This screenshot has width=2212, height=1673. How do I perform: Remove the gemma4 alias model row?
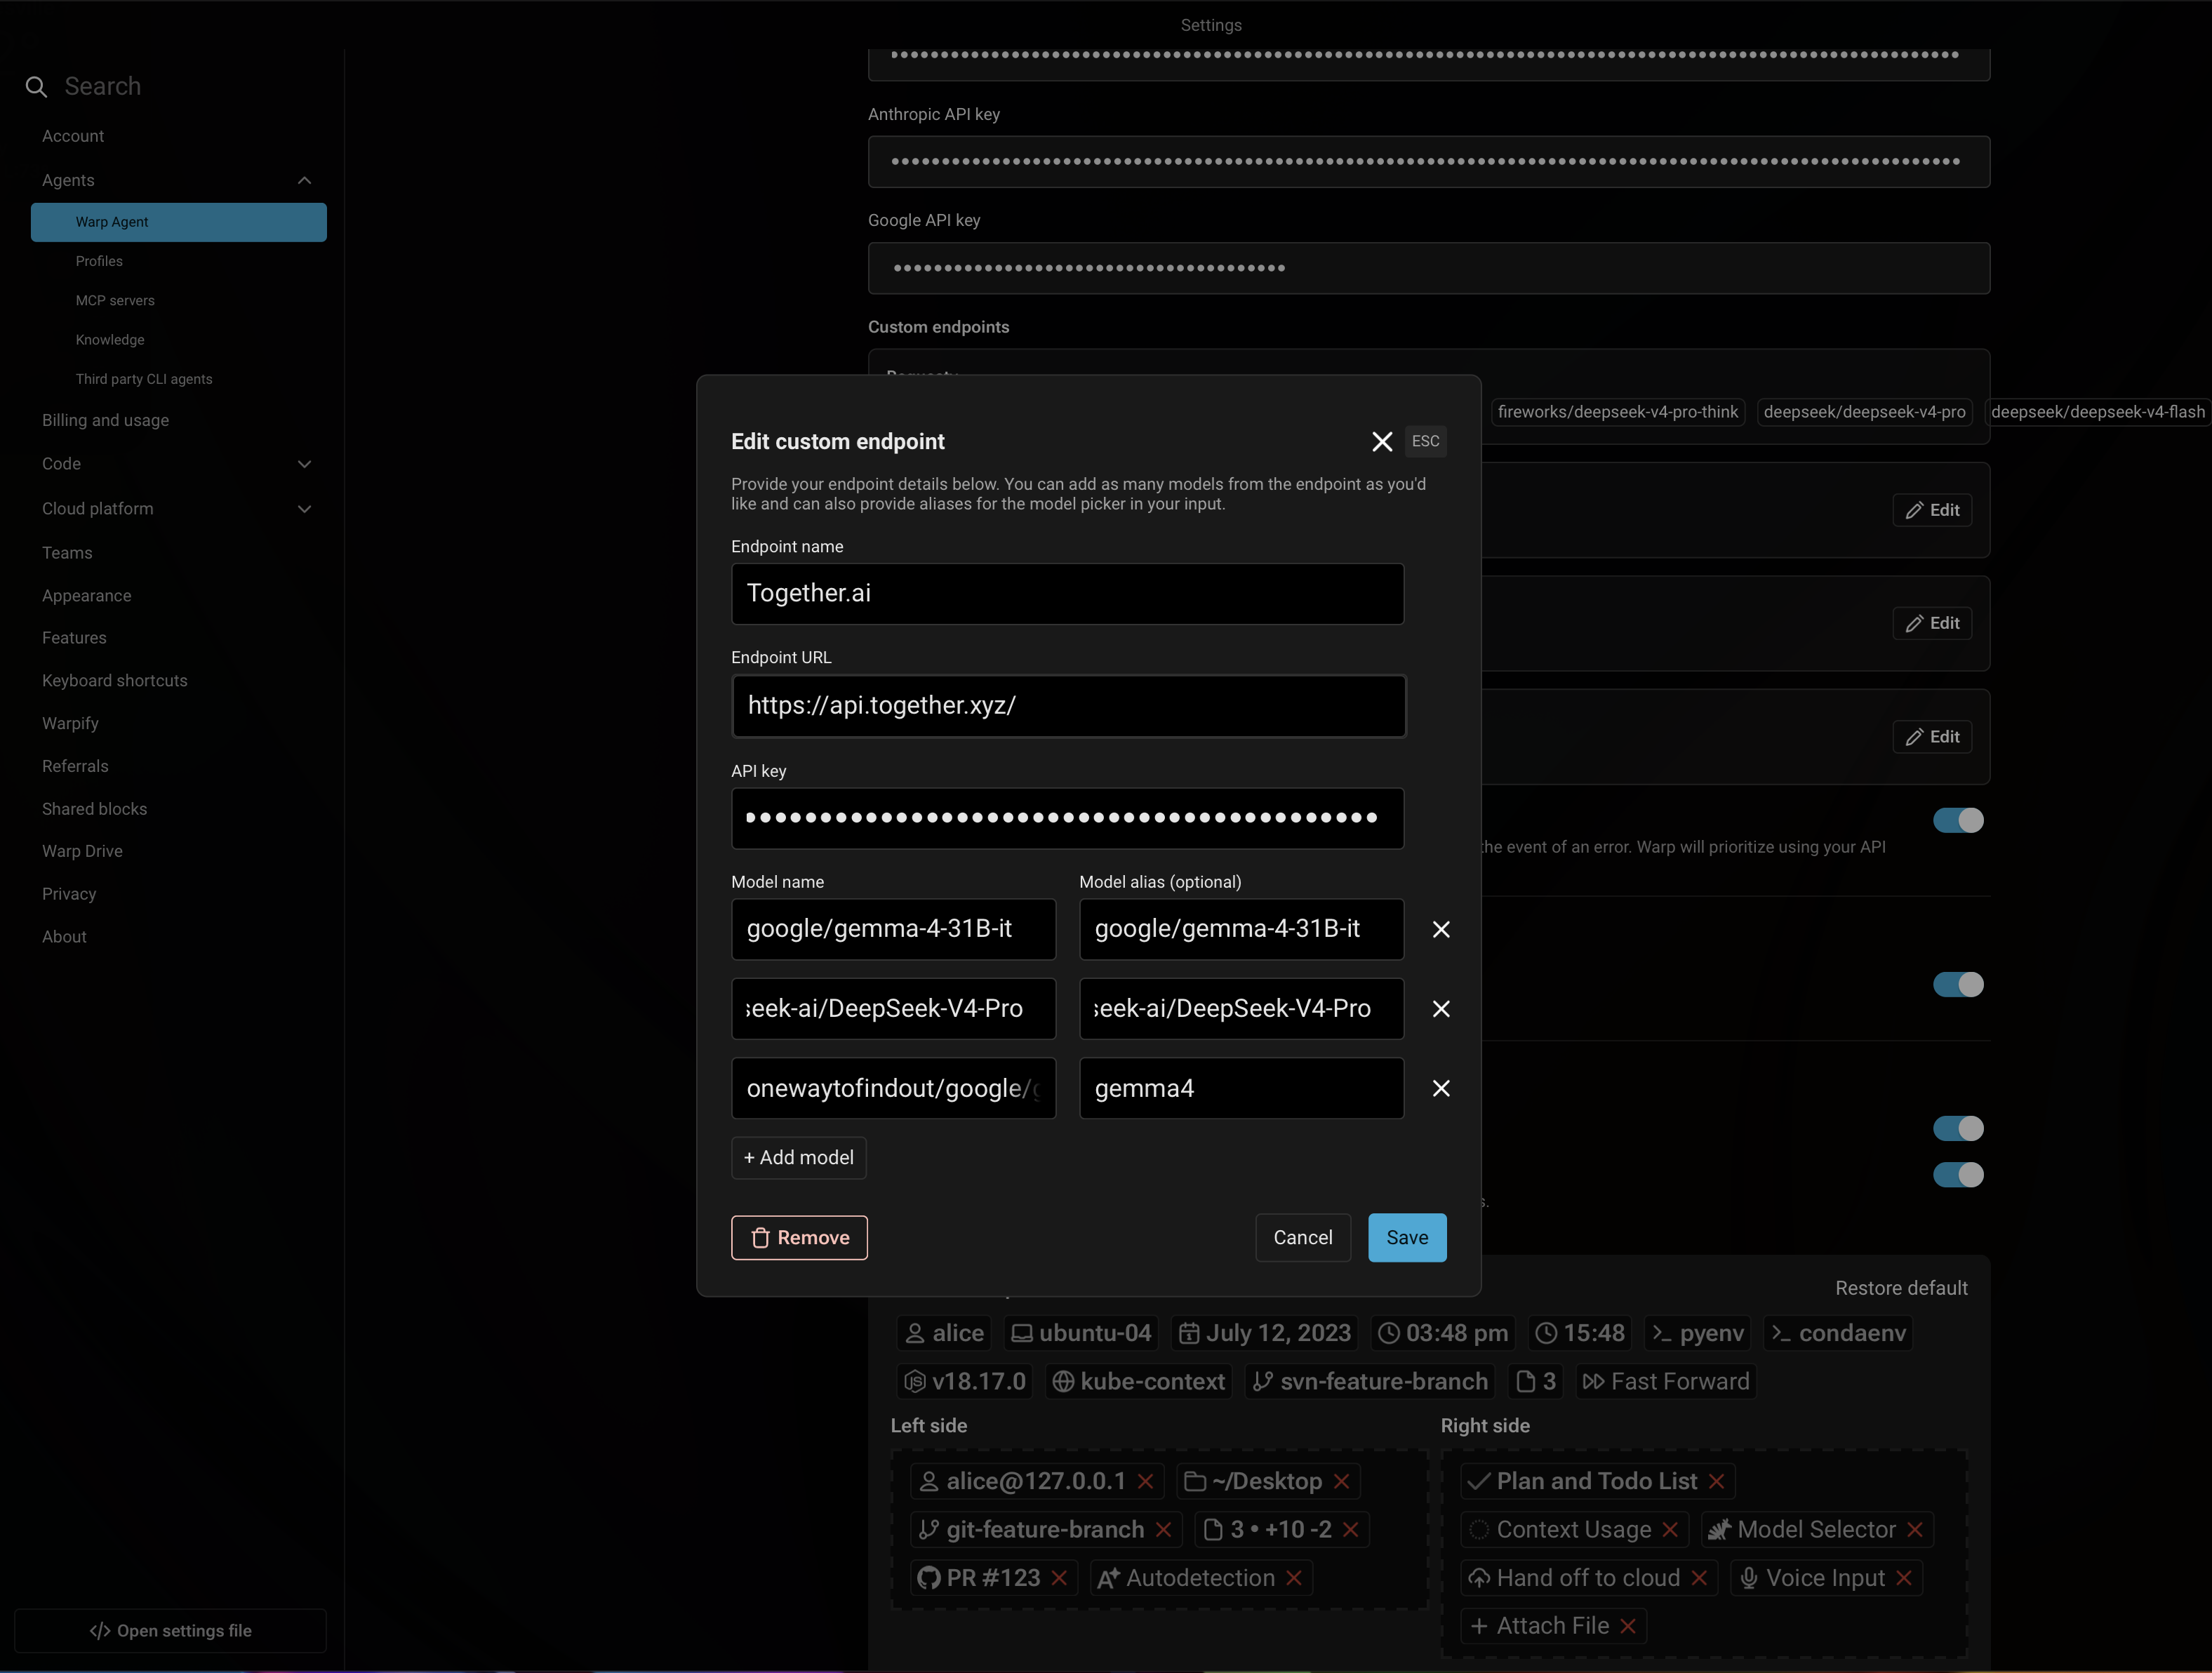click(x=1441, y=1088)
